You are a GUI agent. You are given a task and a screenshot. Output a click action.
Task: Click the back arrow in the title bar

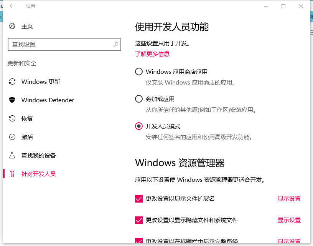pos(13,6)
